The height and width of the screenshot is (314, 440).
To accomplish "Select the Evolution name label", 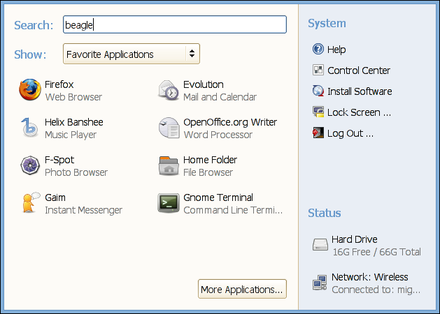I will pos(204,84).
